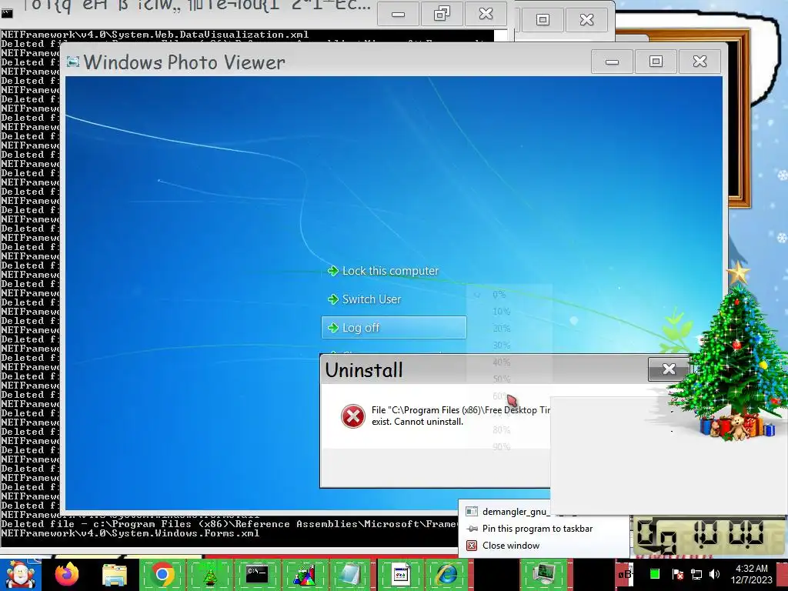Minimize the Command Prompt window

[398, 14]
